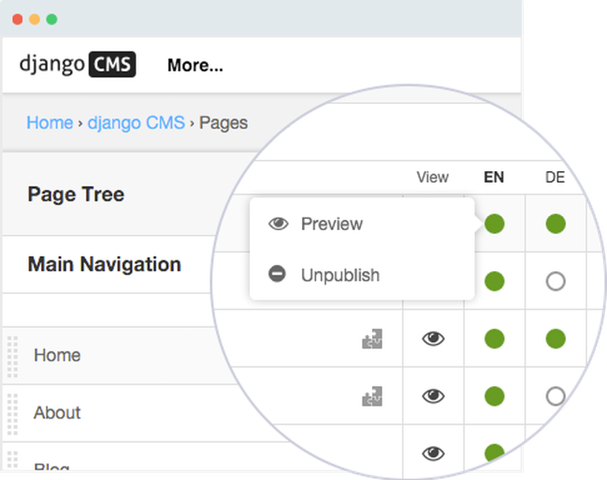Open the More... toolbar menu
607x480 pixels.
[196, 65]
